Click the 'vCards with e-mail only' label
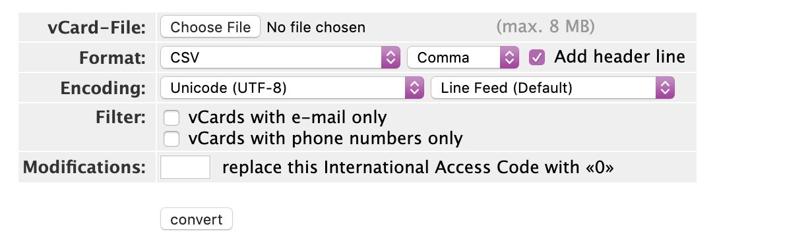 tap(288, 118)
